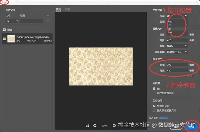Select 版权和联系信息 metadata option

[x=154, y=93]
